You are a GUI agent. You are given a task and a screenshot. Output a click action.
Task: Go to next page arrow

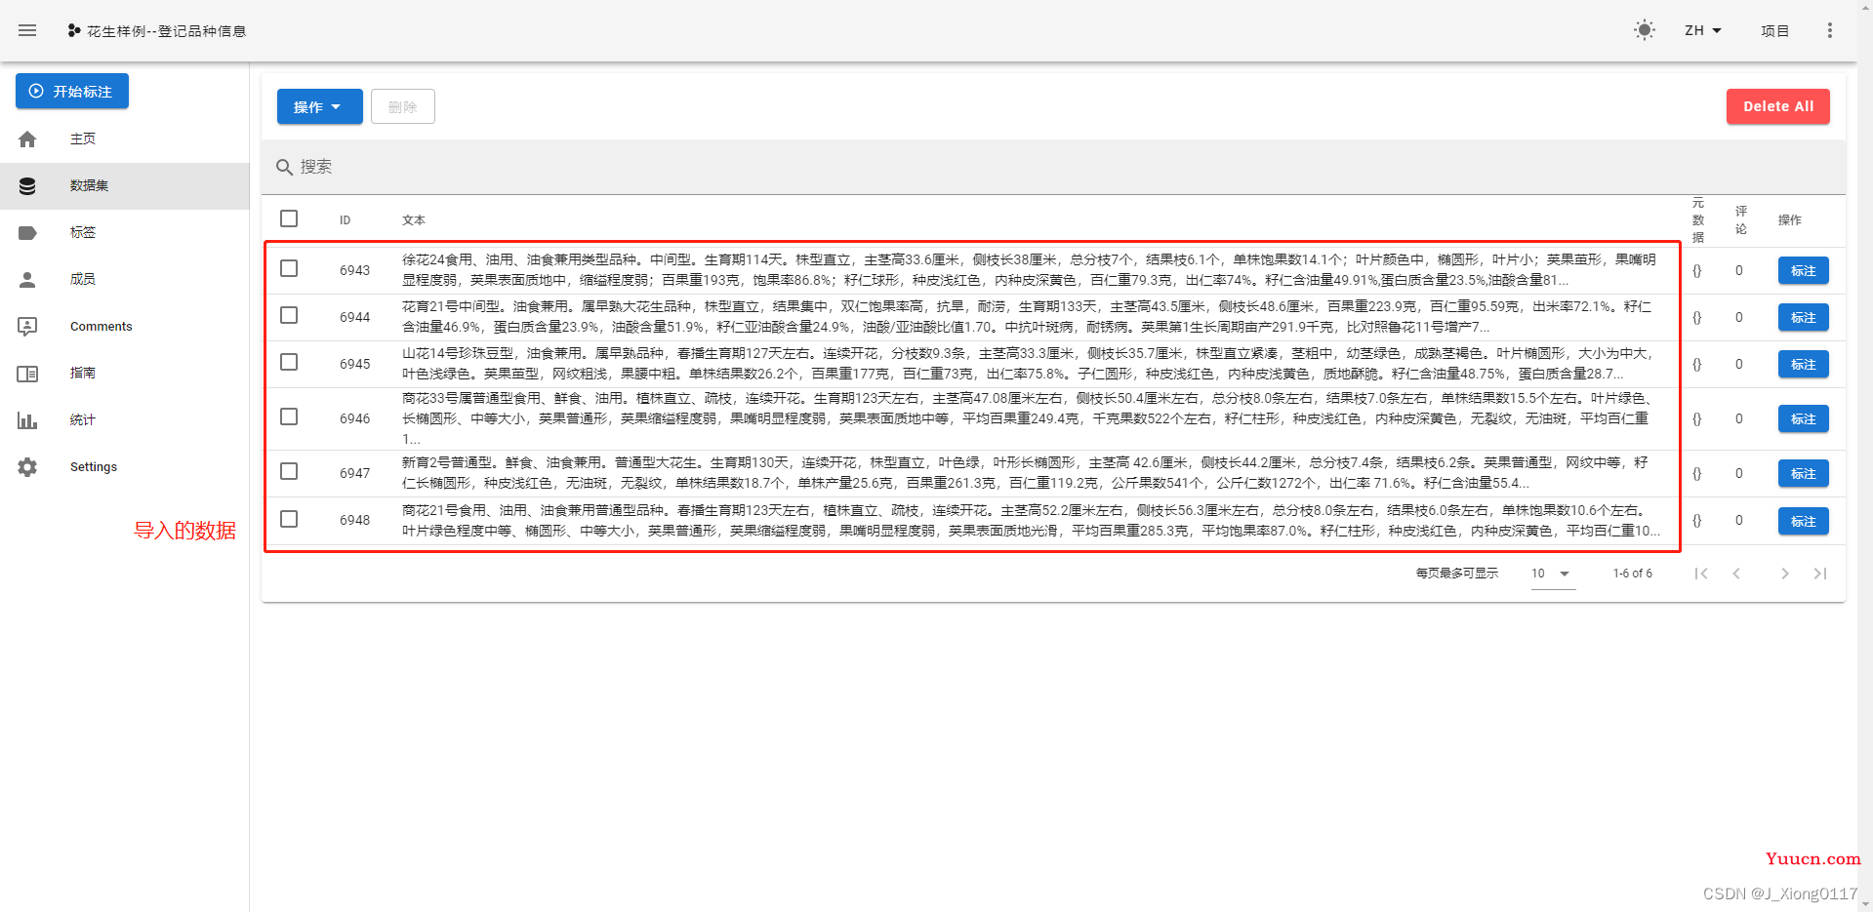click(1785, 574)
